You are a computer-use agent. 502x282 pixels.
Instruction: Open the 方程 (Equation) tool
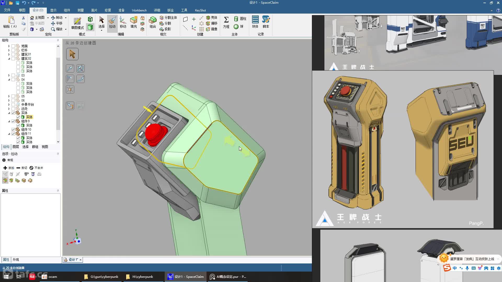[226, 22]
